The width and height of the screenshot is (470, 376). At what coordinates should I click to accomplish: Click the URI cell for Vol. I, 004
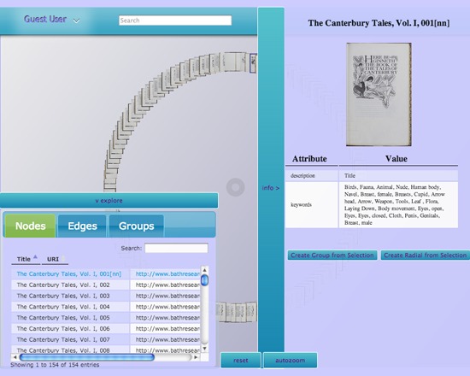click(165, 307)
